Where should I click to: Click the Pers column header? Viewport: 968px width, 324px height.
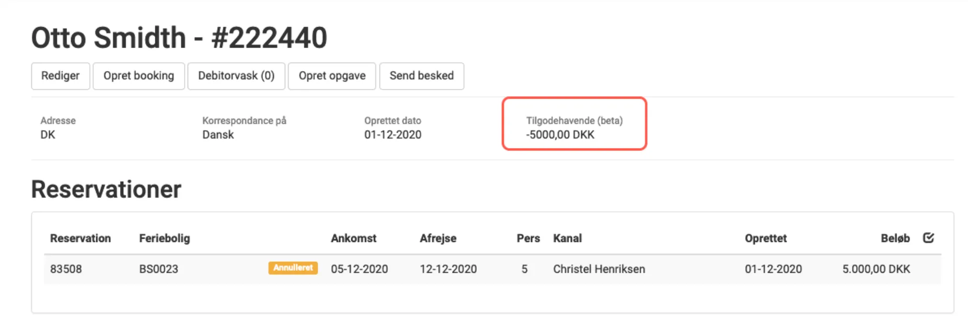[x=528, y=238]
